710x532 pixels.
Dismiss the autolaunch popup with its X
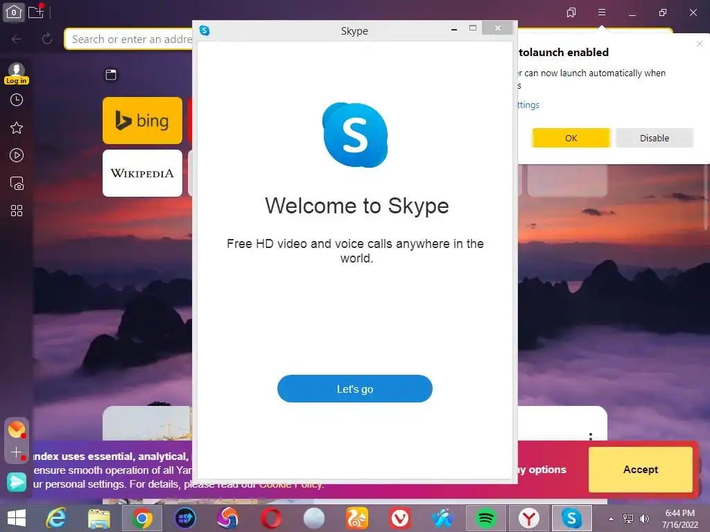pos(700,44)
